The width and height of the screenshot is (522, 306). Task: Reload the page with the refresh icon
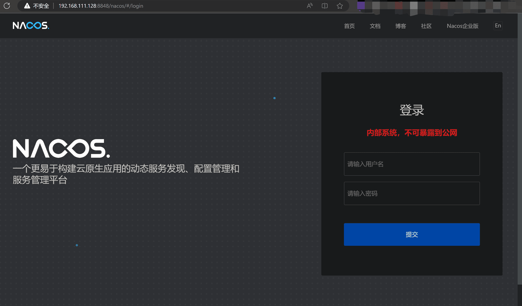[x=7, y=6]
